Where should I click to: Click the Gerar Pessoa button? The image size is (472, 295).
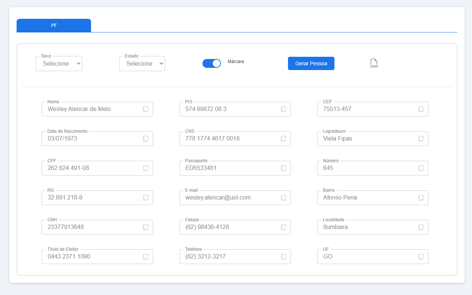[311, 63]
